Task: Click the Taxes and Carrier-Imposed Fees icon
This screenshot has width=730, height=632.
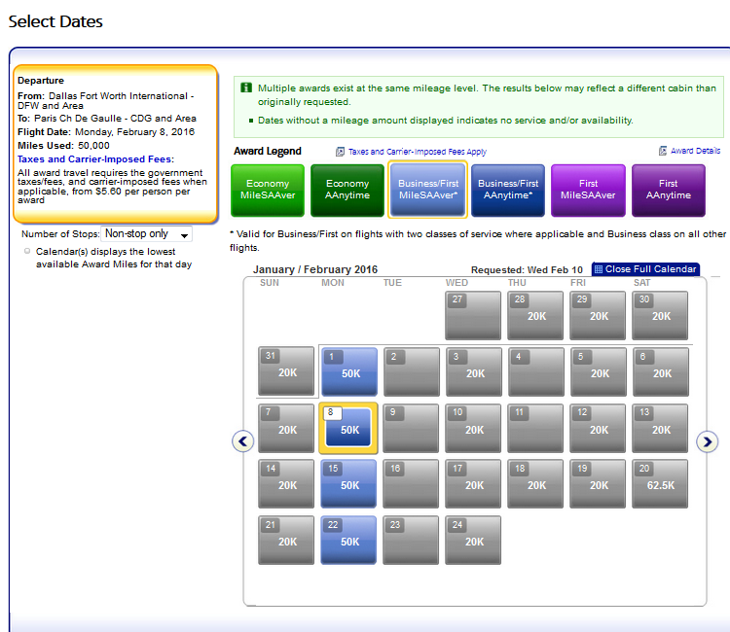Action: (340, 153)
